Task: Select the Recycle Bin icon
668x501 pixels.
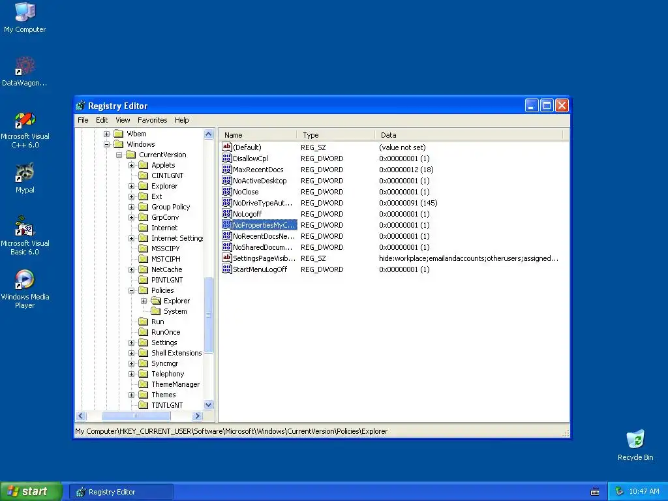Action: click(635, 445)
